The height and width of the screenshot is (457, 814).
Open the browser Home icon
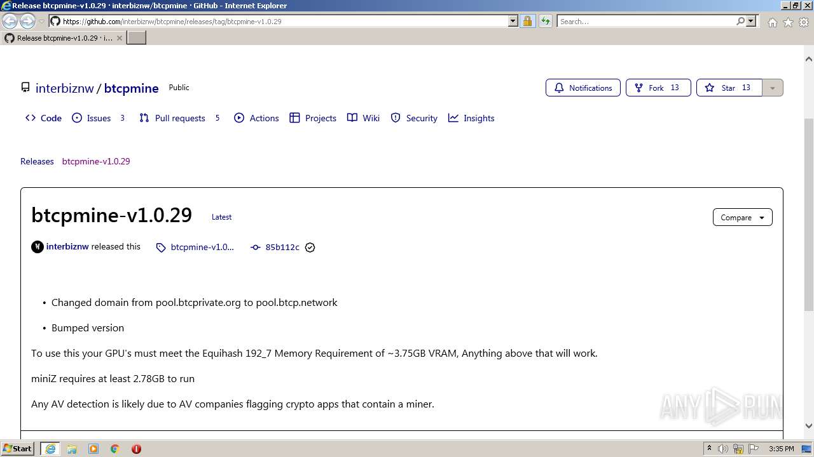(772, 22)
